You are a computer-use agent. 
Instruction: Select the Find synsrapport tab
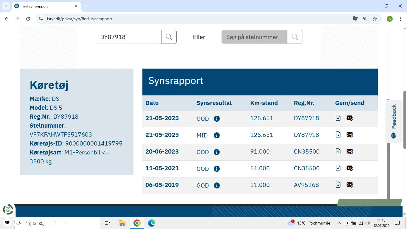(x=46, y=6)
